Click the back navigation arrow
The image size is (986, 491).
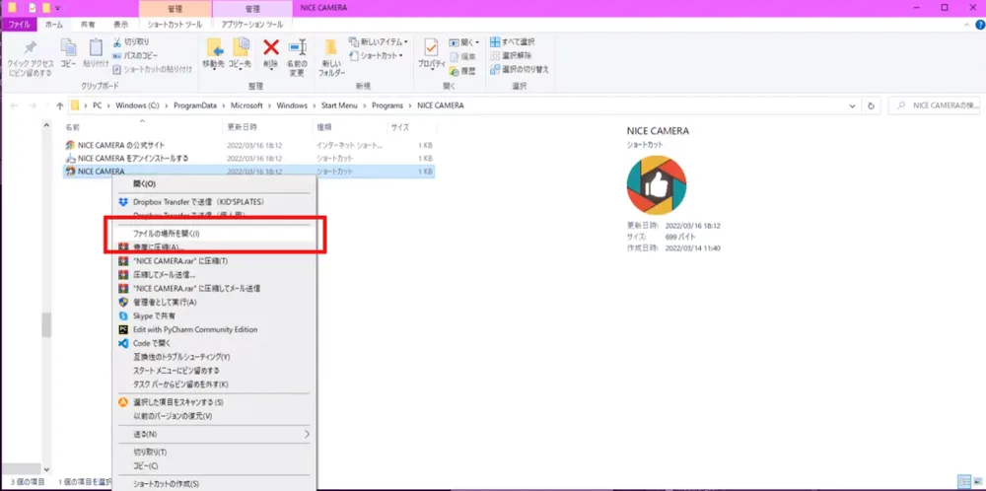tap(15, 105)
